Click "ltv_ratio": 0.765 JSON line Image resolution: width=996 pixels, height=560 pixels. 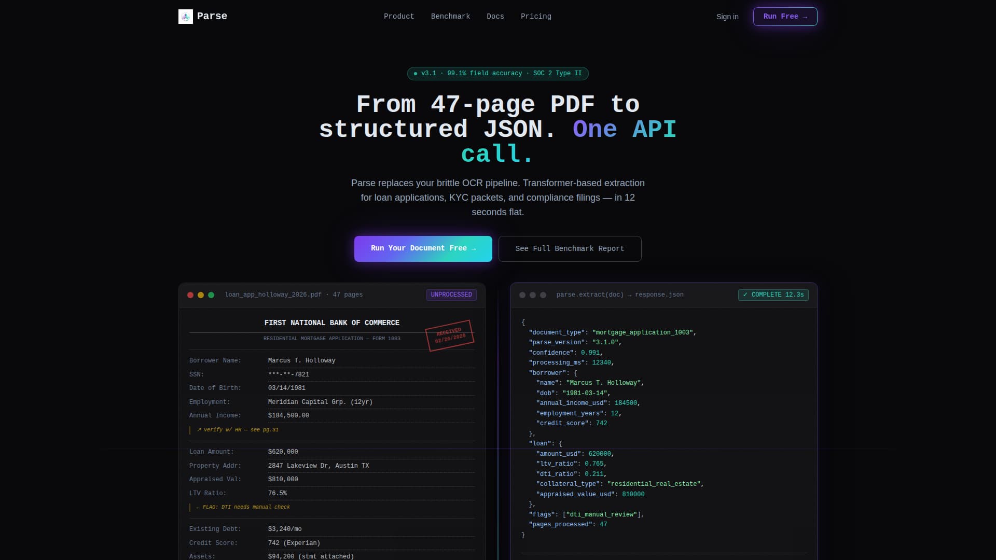(572, 464)
